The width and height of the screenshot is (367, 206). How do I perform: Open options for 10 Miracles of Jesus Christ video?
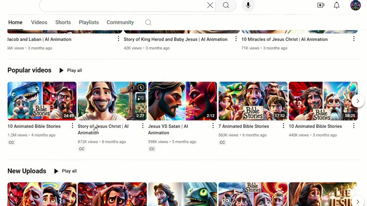pyautogui.click(x=354, y=39)
